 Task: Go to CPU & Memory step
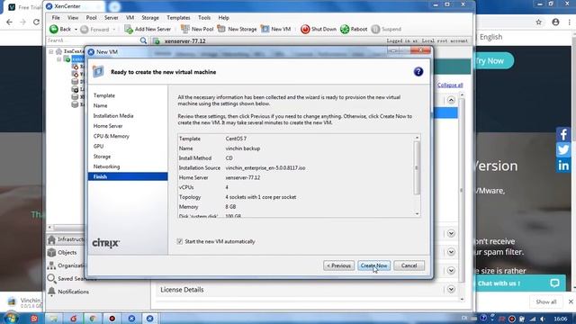tap(111, 136)
